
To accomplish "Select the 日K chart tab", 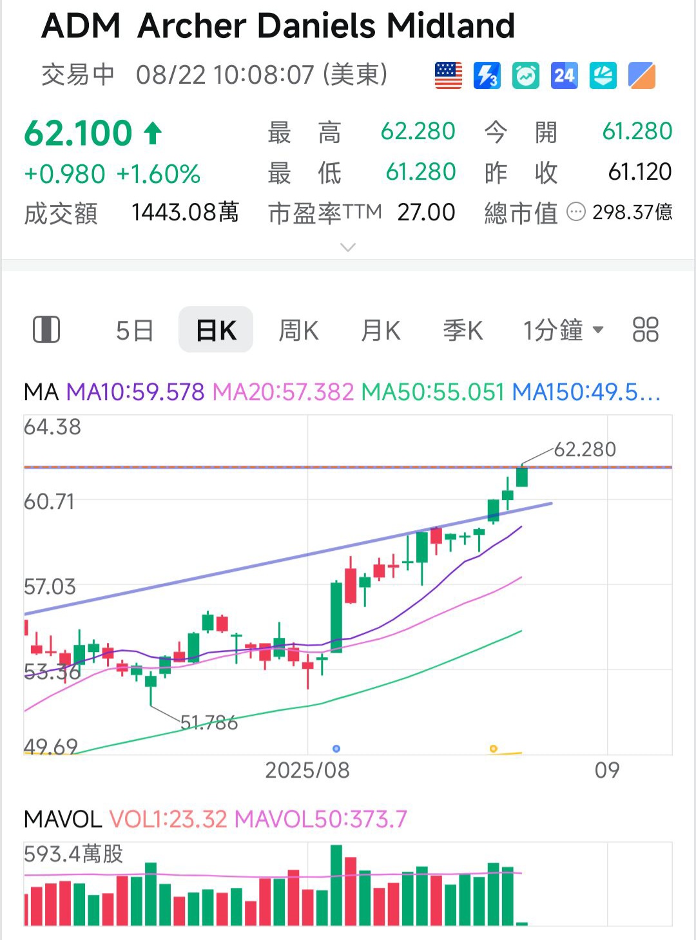I will coord(216,330).
